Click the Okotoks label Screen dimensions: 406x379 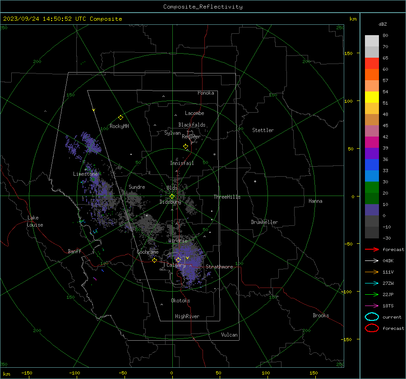[x=180, y=301]
